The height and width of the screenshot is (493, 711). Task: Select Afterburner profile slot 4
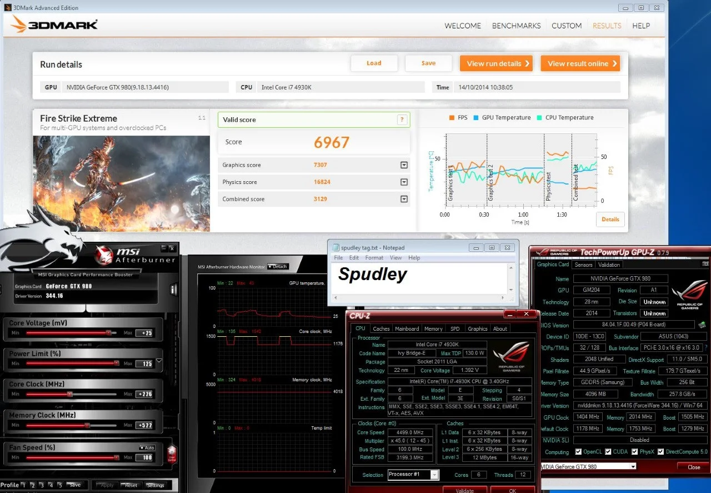click(51, 485)
